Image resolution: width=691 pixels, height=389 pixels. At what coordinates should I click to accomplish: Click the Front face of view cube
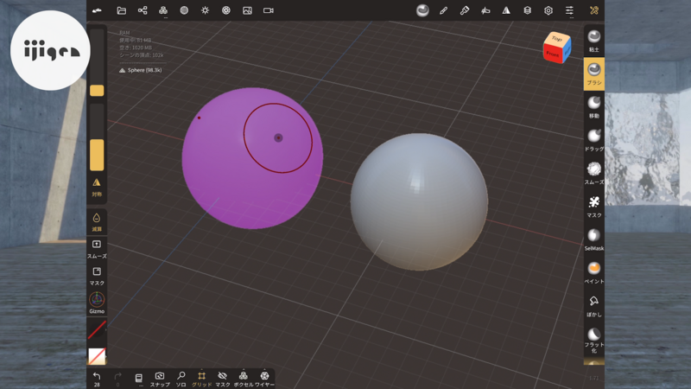pyautogui.click(x=553, y=54)
